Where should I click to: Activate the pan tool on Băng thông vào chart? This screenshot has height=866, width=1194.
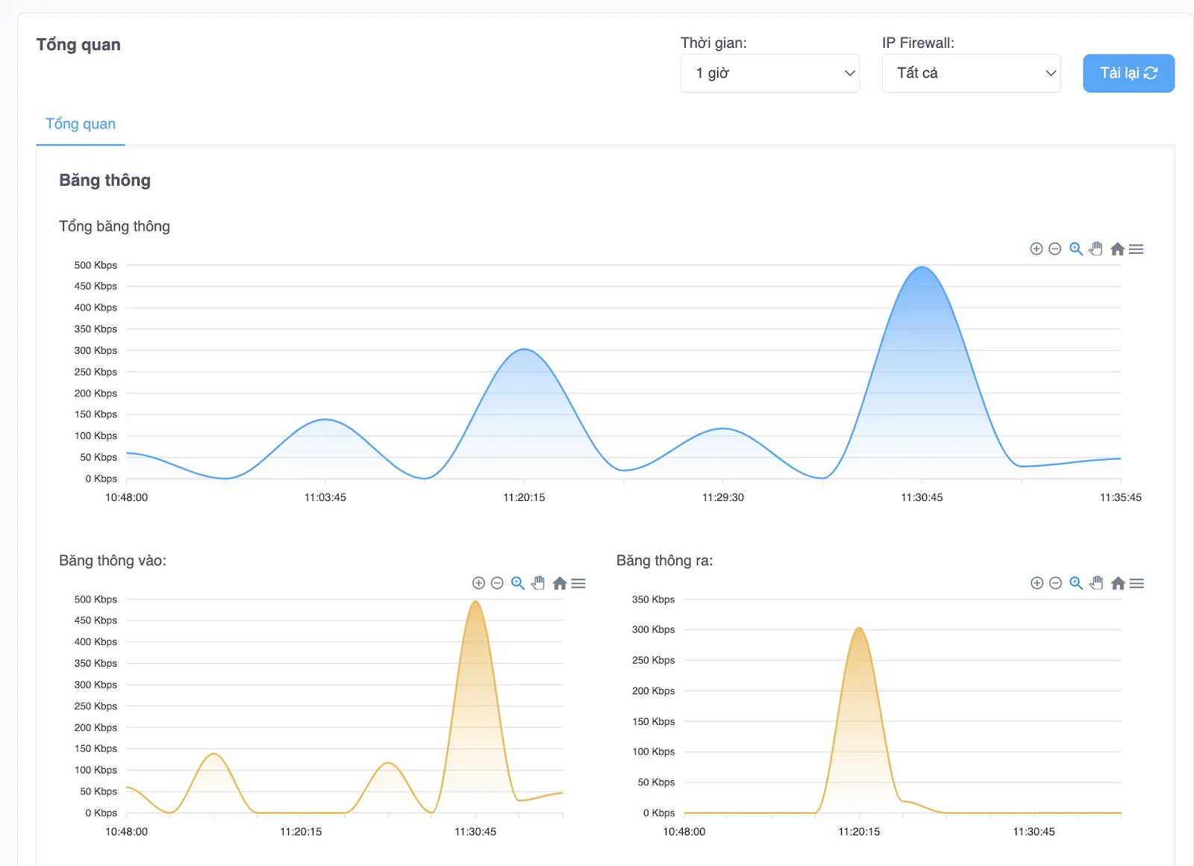(538, 583)
